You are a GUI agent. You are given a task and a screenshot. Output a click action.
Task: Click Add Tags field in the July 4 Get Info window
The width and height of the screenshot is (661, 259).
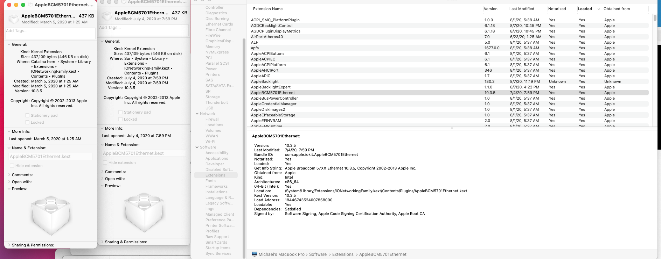[144, 30]
